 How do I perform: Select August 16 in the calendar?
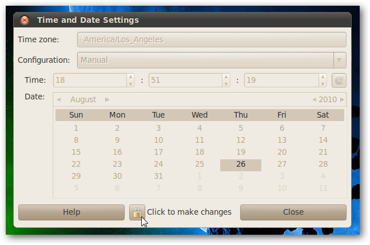click(x=117, y=152)
